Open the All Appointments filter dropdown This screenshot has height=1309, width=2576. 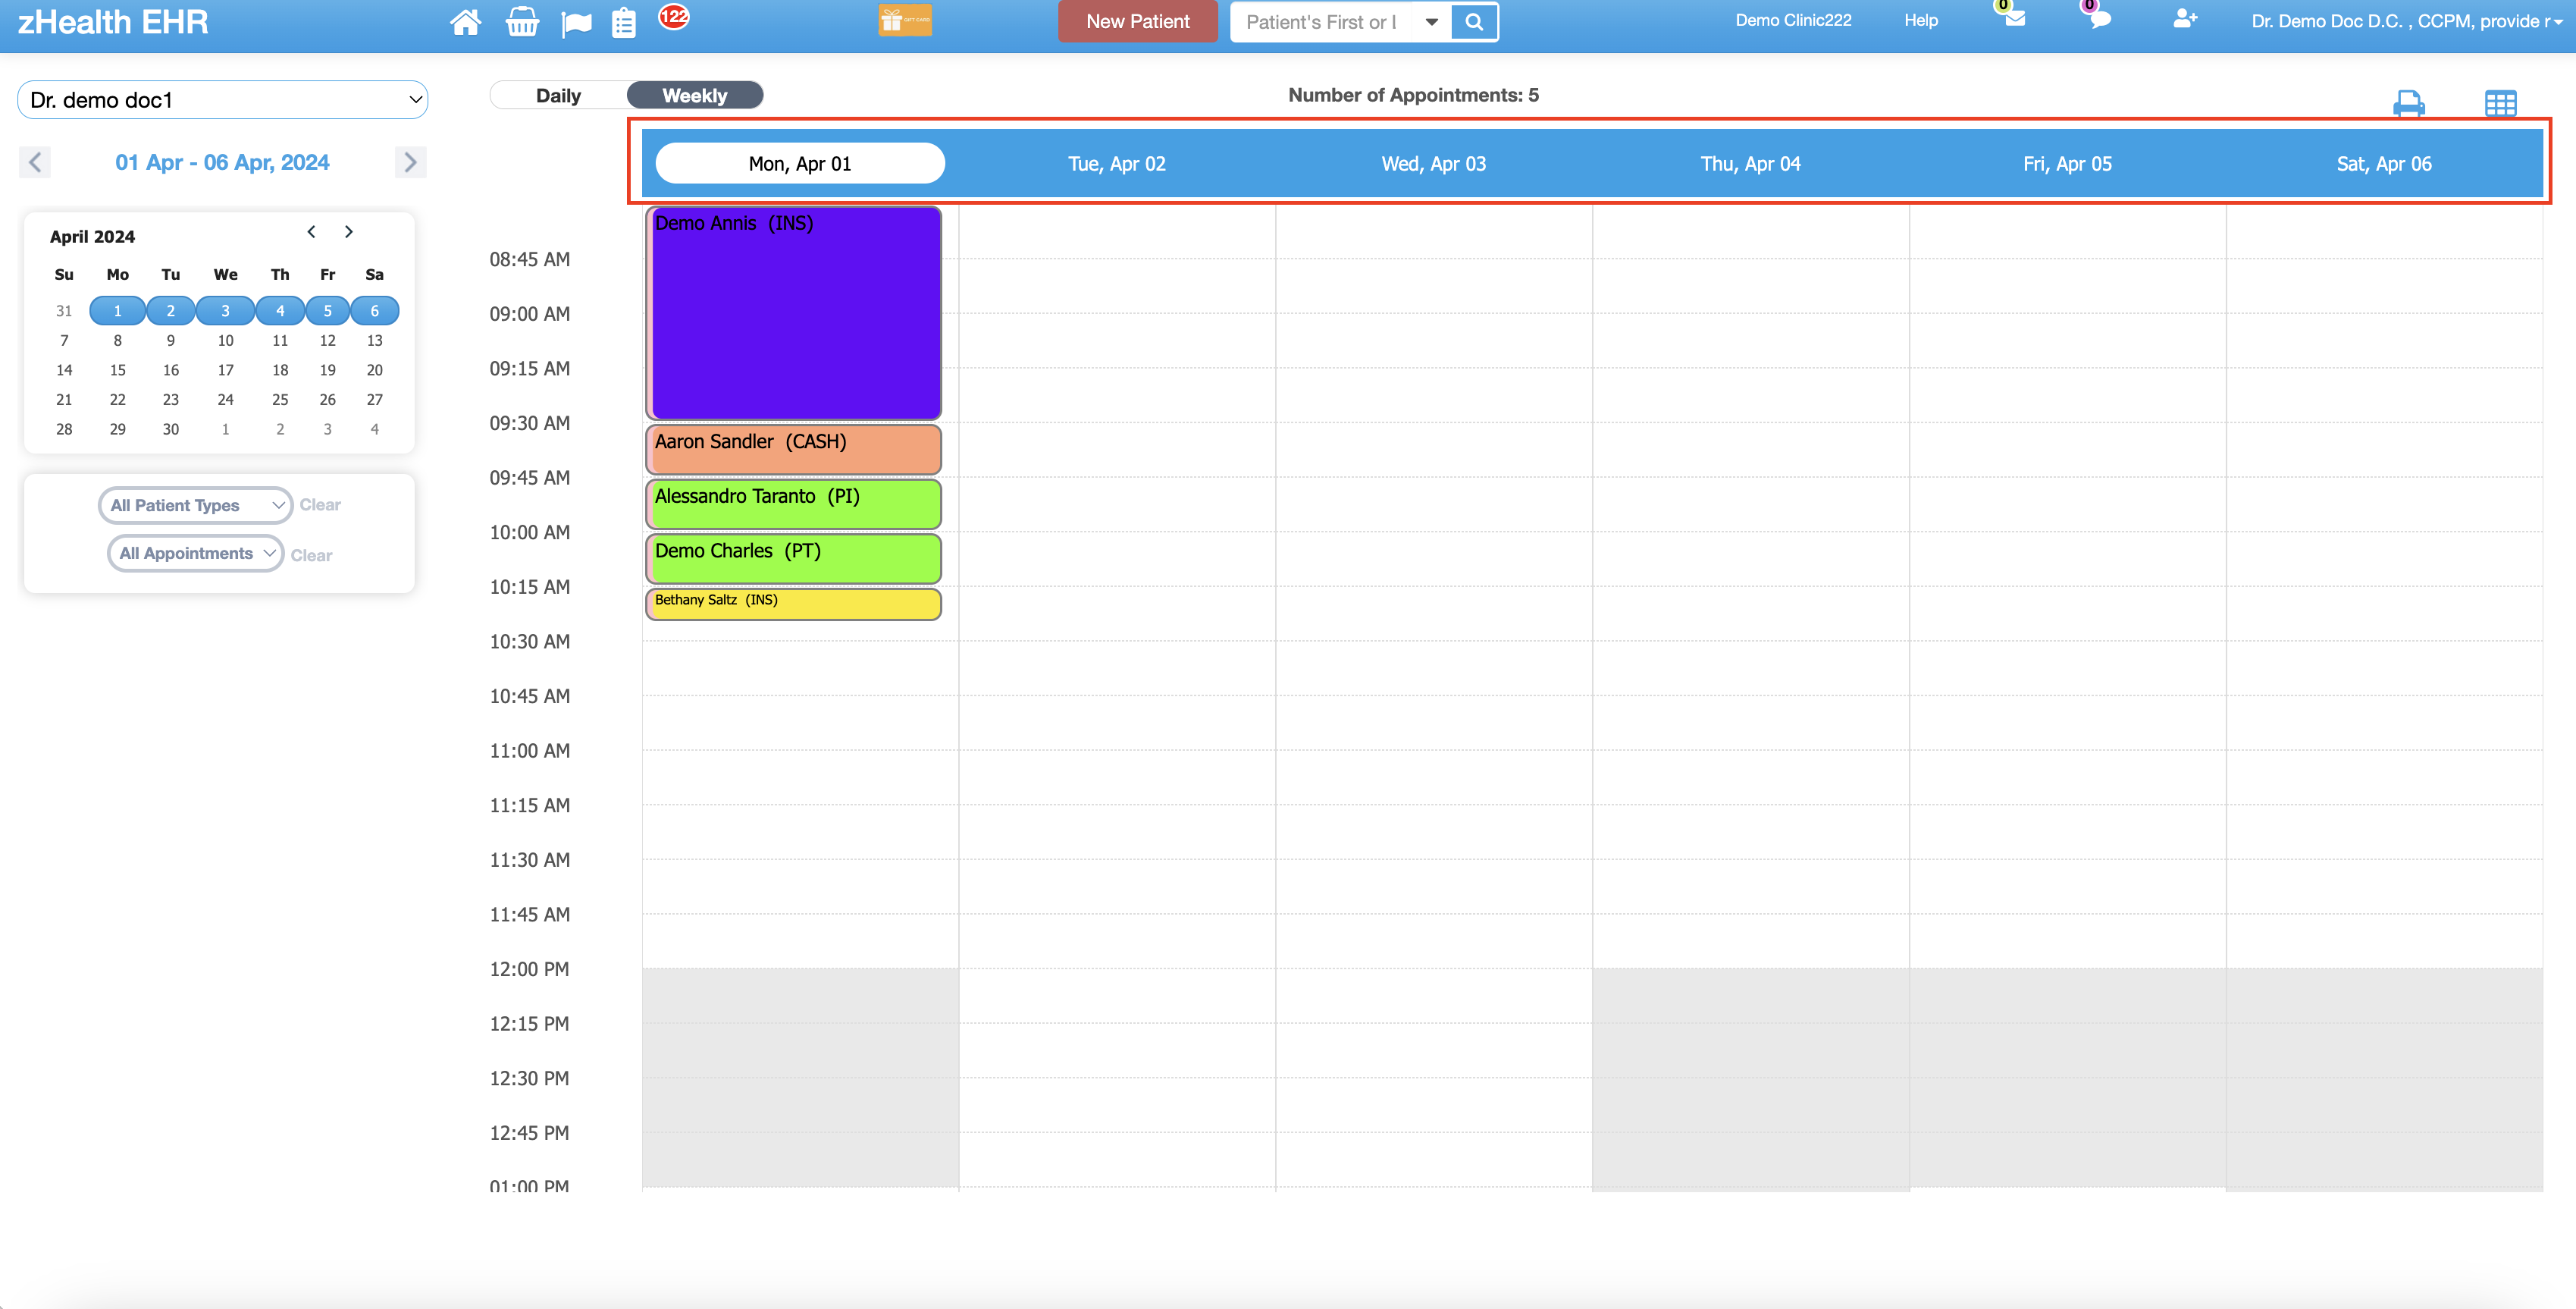point(195,552)
